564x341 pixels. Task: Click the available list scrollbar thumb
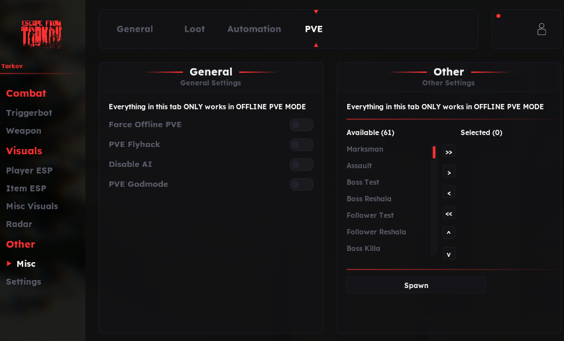coord(434,153)
